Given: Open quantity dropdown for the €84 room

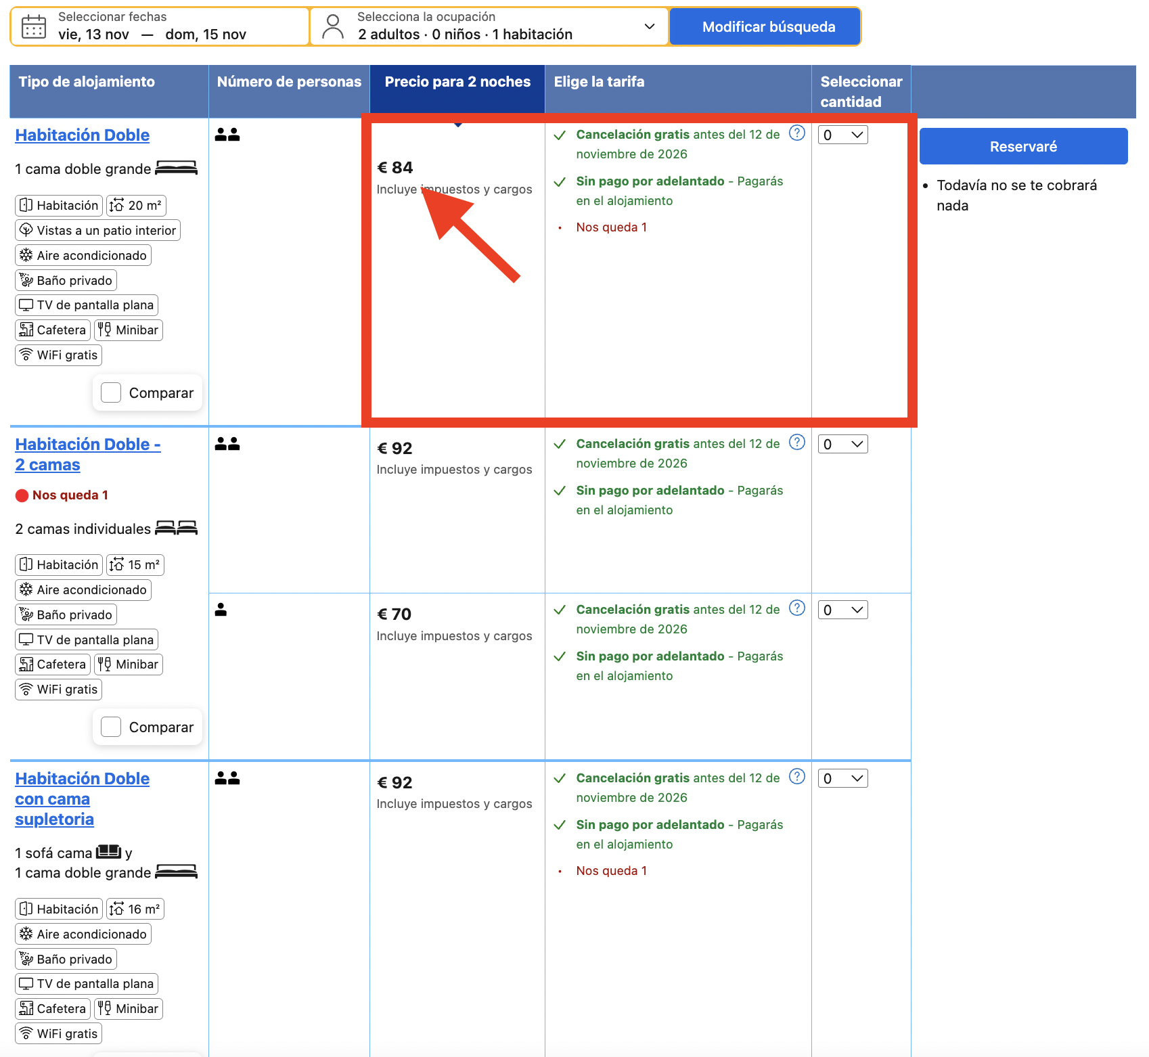Looking at the screenshot, I should click(x=843, y=135).
